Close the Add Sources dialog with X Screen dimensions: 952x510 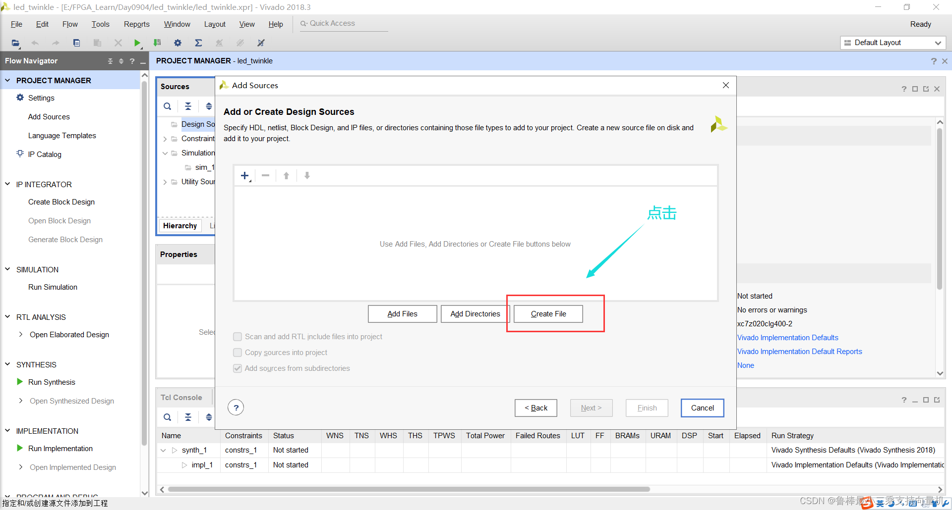coord(726,85)
